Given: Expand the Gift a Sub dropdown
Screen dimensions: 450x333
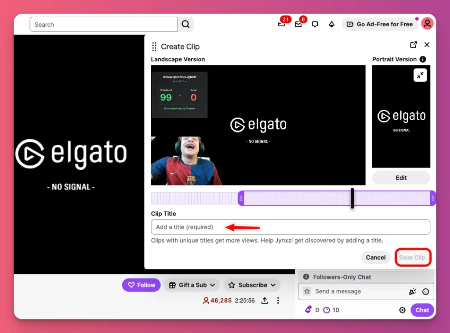Looking at the screenshot, I should [x=192, y=285].
